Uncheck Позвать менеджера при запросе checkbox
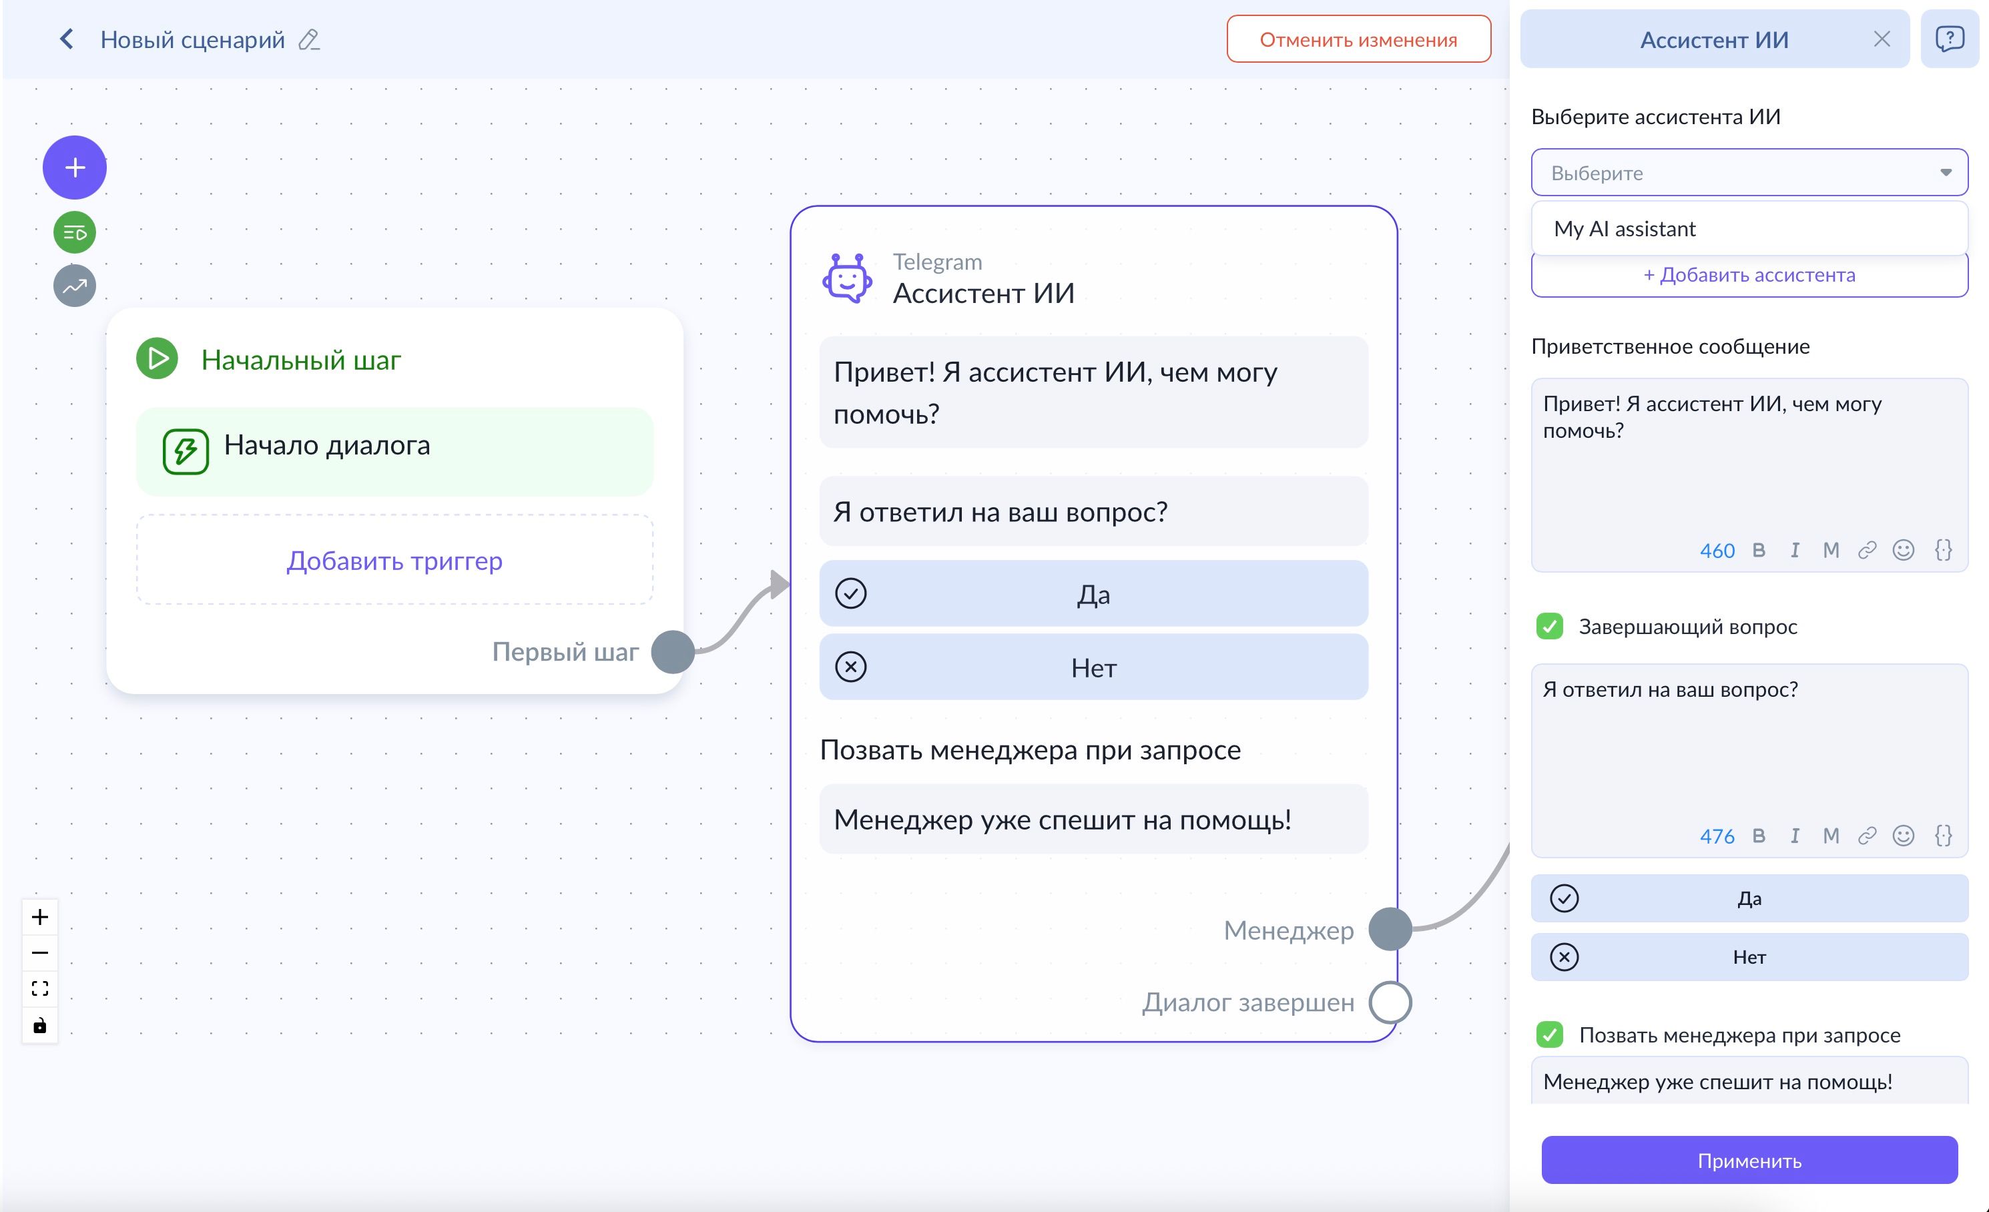This screenshot has width=1989, height=1212. click(1550, 1034)
